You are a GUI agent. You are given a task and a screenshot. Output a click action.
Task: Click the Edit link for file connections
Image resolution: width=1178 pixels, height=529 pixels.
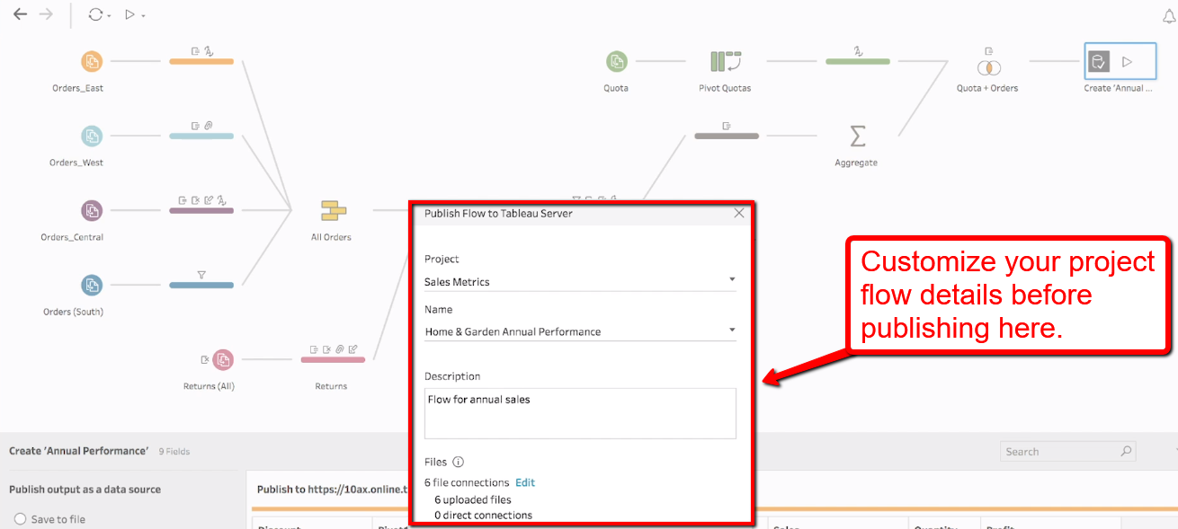tap(525, 482)
